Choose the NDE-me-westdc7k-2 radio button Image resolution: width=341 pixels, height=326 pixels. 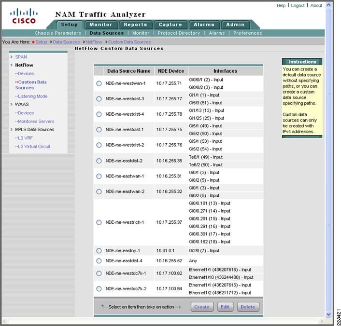point(99,289)
